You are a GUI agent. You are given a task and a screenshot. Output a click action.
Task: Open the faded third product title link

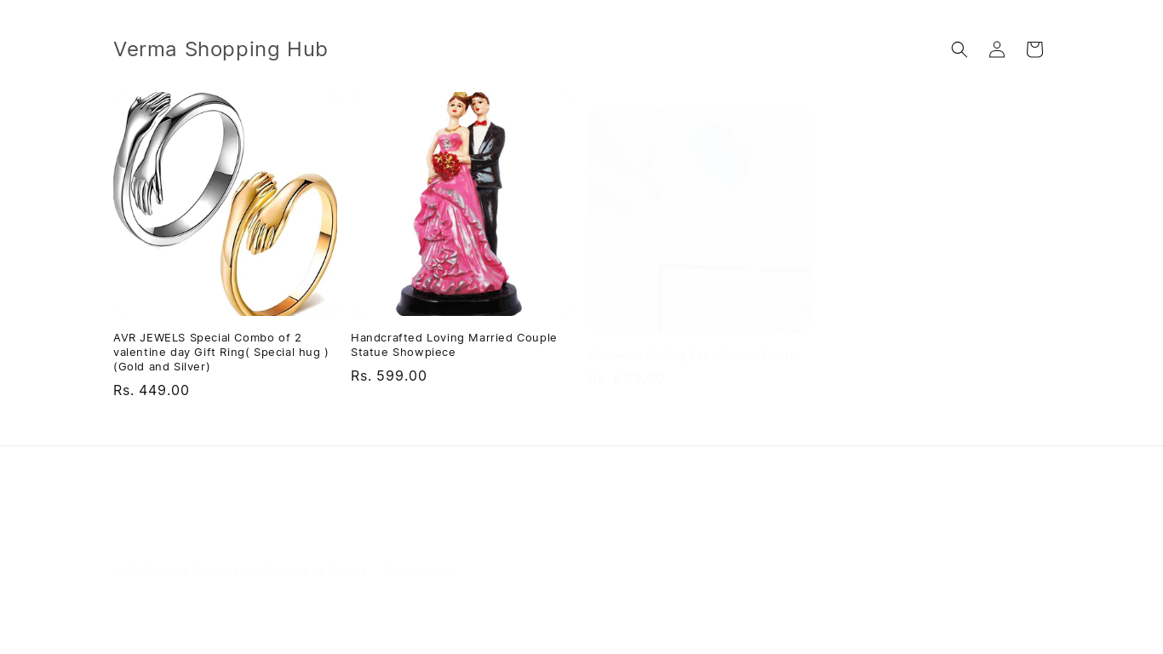pyautogui.click(x=693, y=354)
